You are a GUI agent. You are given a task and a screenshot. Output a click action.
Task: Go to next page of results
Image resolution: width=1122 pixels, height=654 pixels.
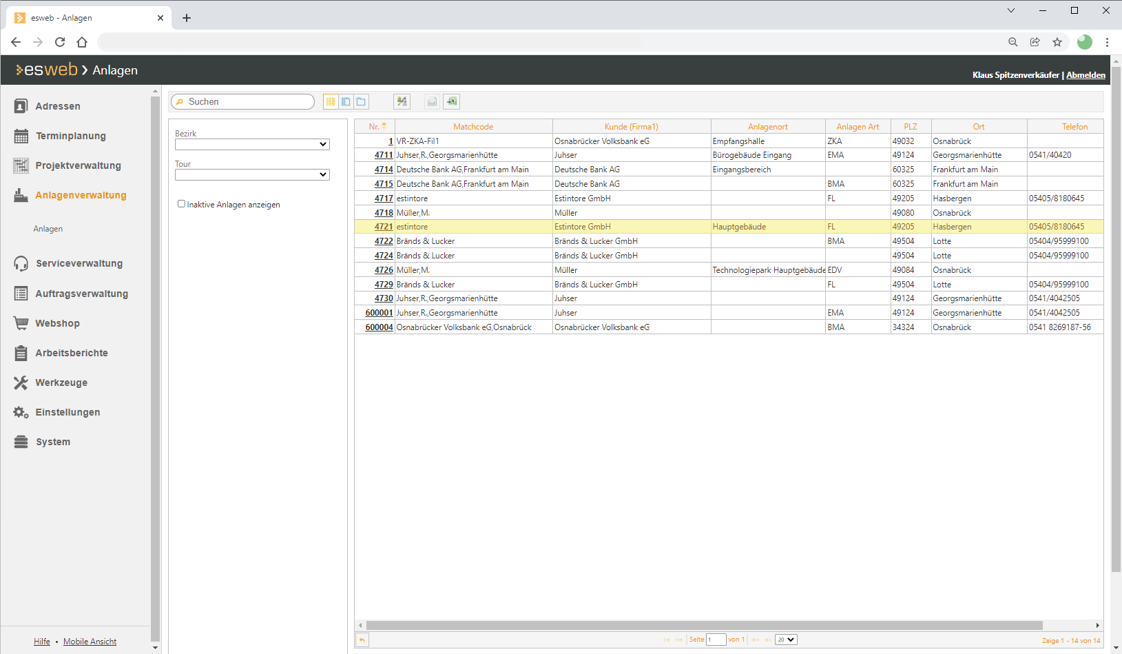pyautogui.click(x=756, y=640)
